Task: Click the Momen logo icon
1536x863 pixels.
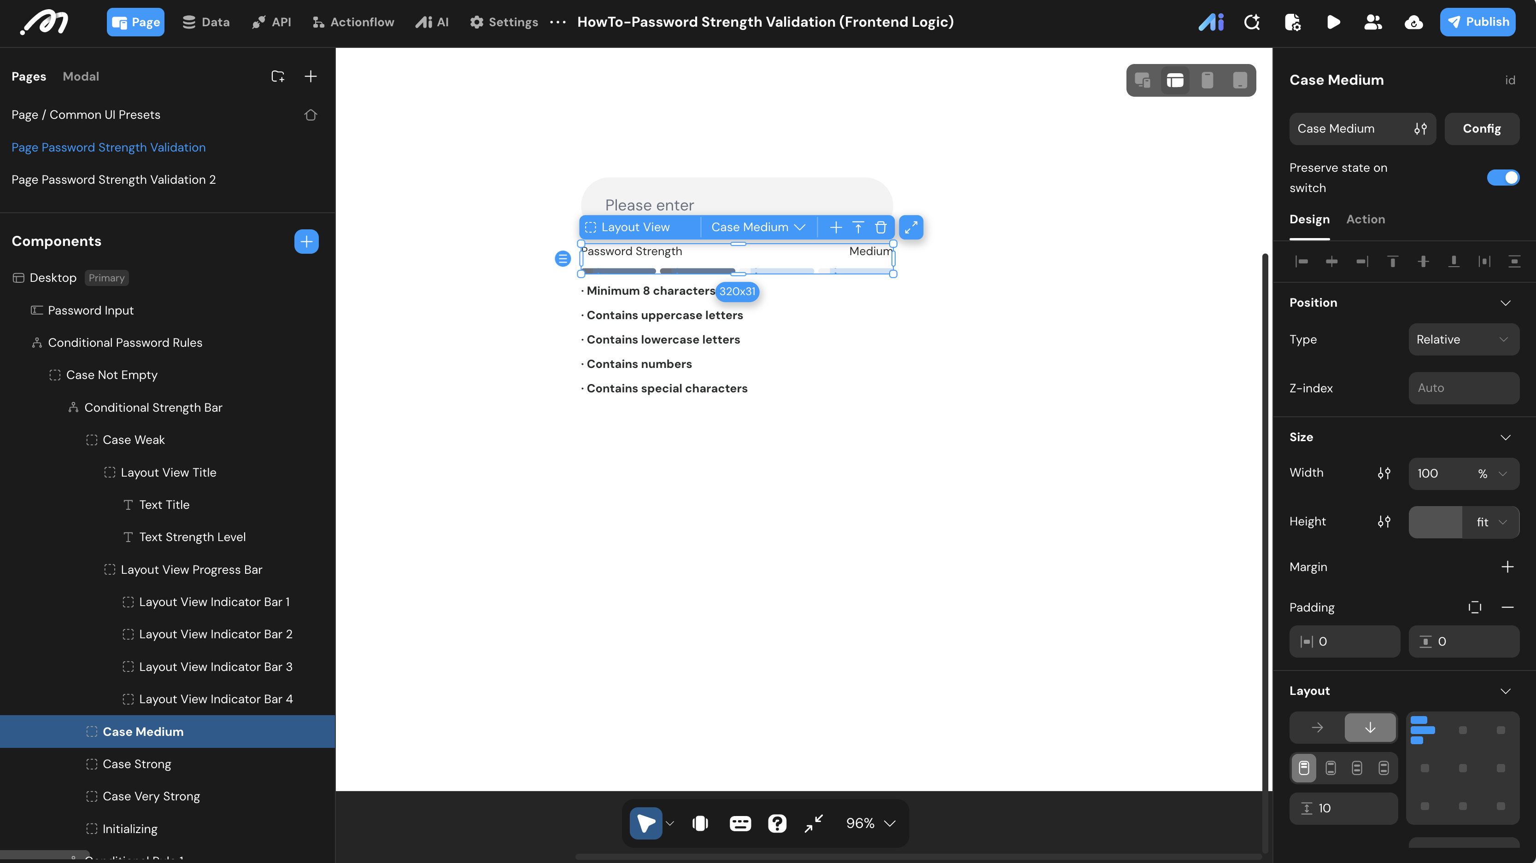Action: tap(44, 23)
